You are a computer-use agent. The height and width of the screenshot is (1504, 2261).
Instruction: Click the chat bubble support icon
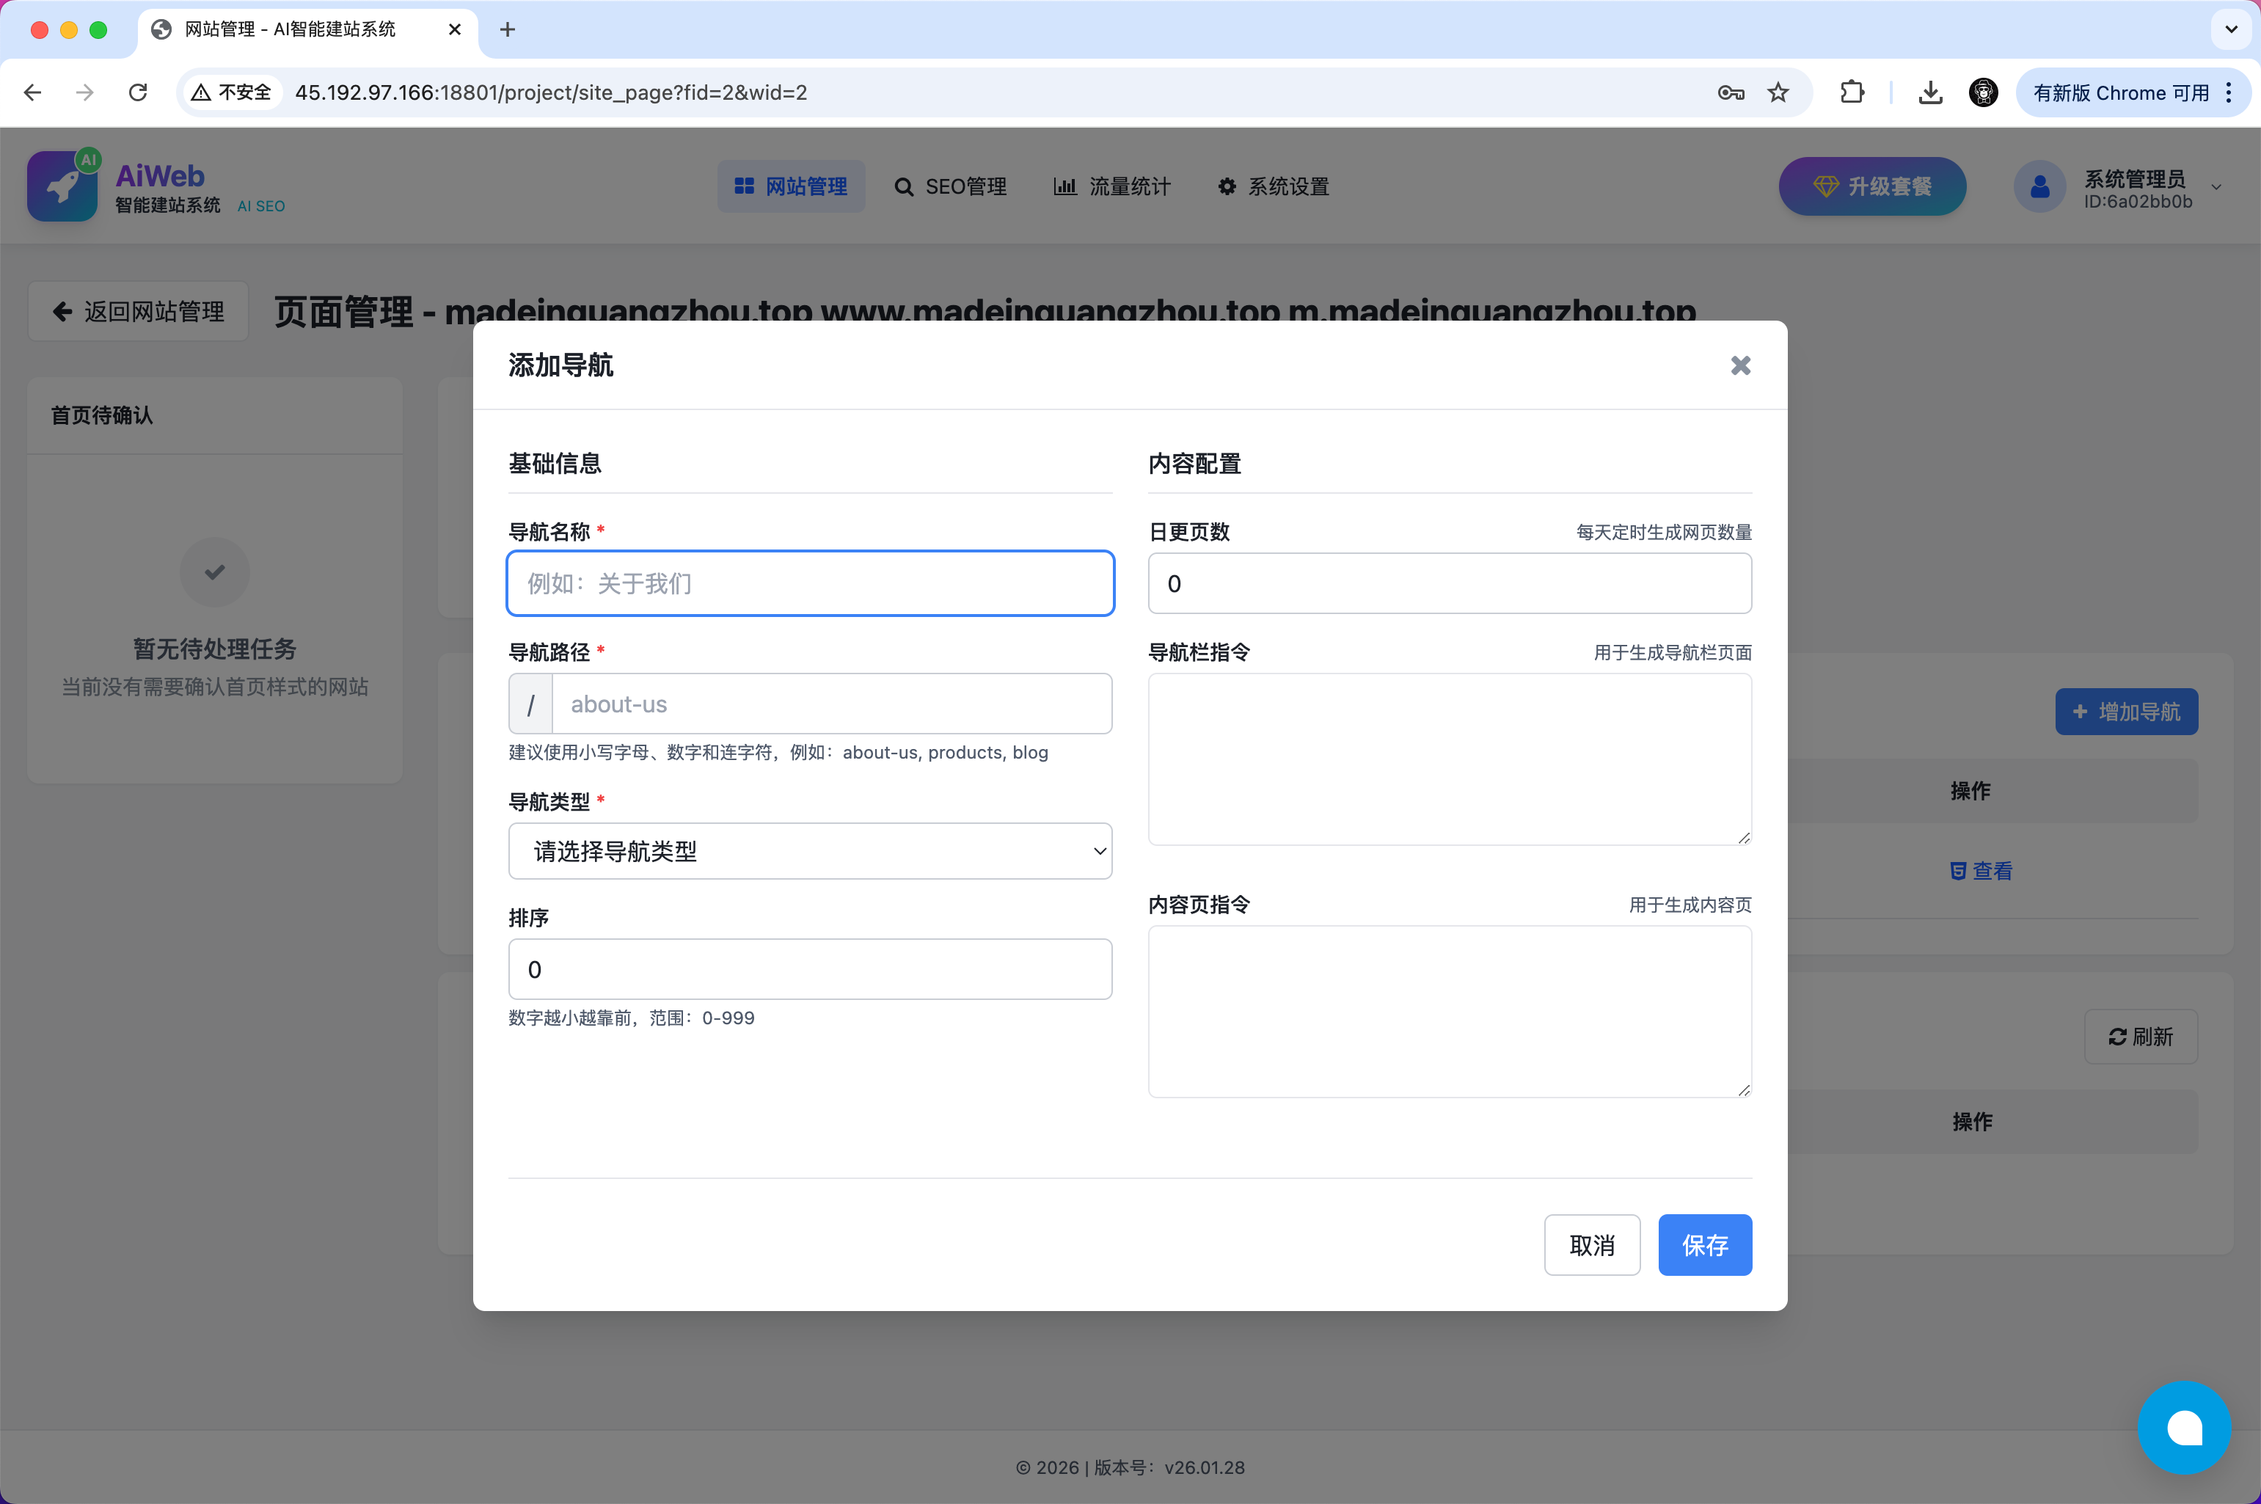pos(2183,1427)
